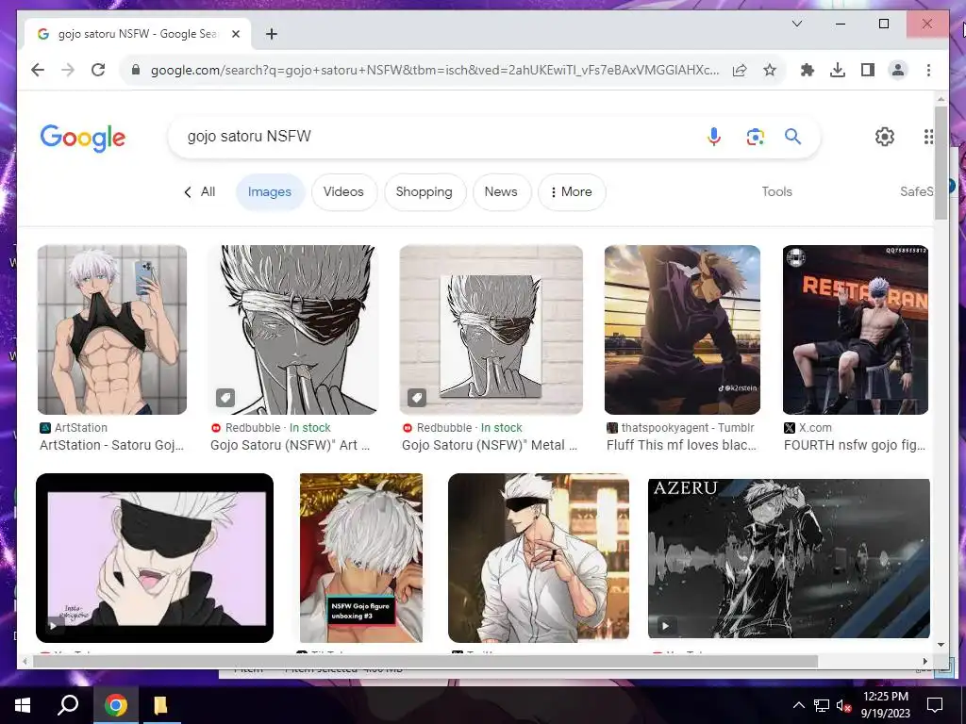Click the Google logo
Image resolution: width=966 pixels, height=724 pixels.
click(x=83, y=138)
